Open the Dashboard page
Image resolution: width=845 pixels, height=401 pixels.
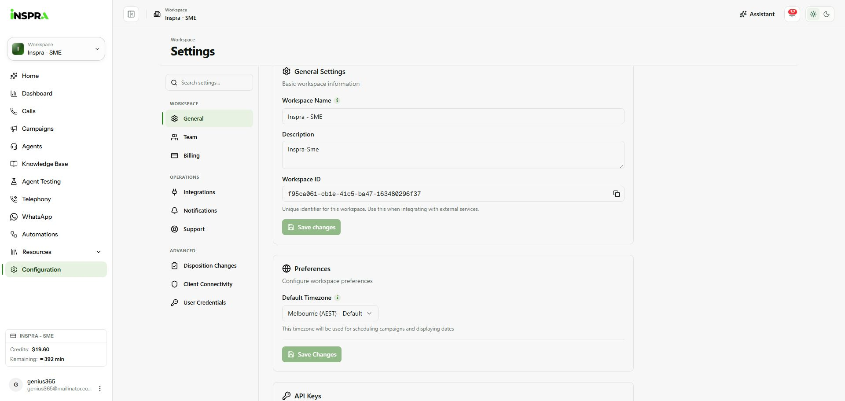(x=56, y=93)
